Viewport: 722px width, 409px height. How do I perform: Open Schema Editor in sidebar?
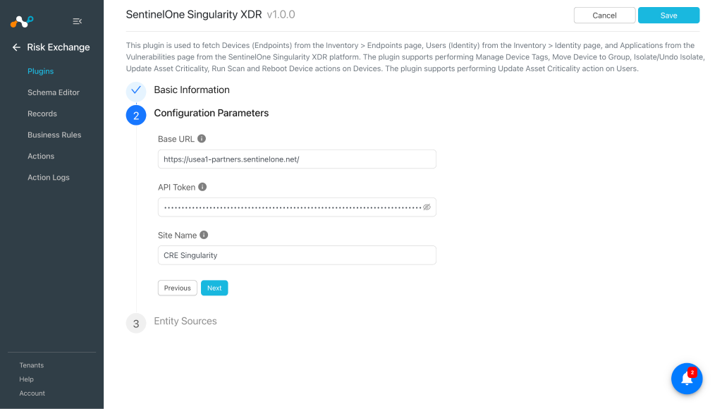tap(54, 92)
